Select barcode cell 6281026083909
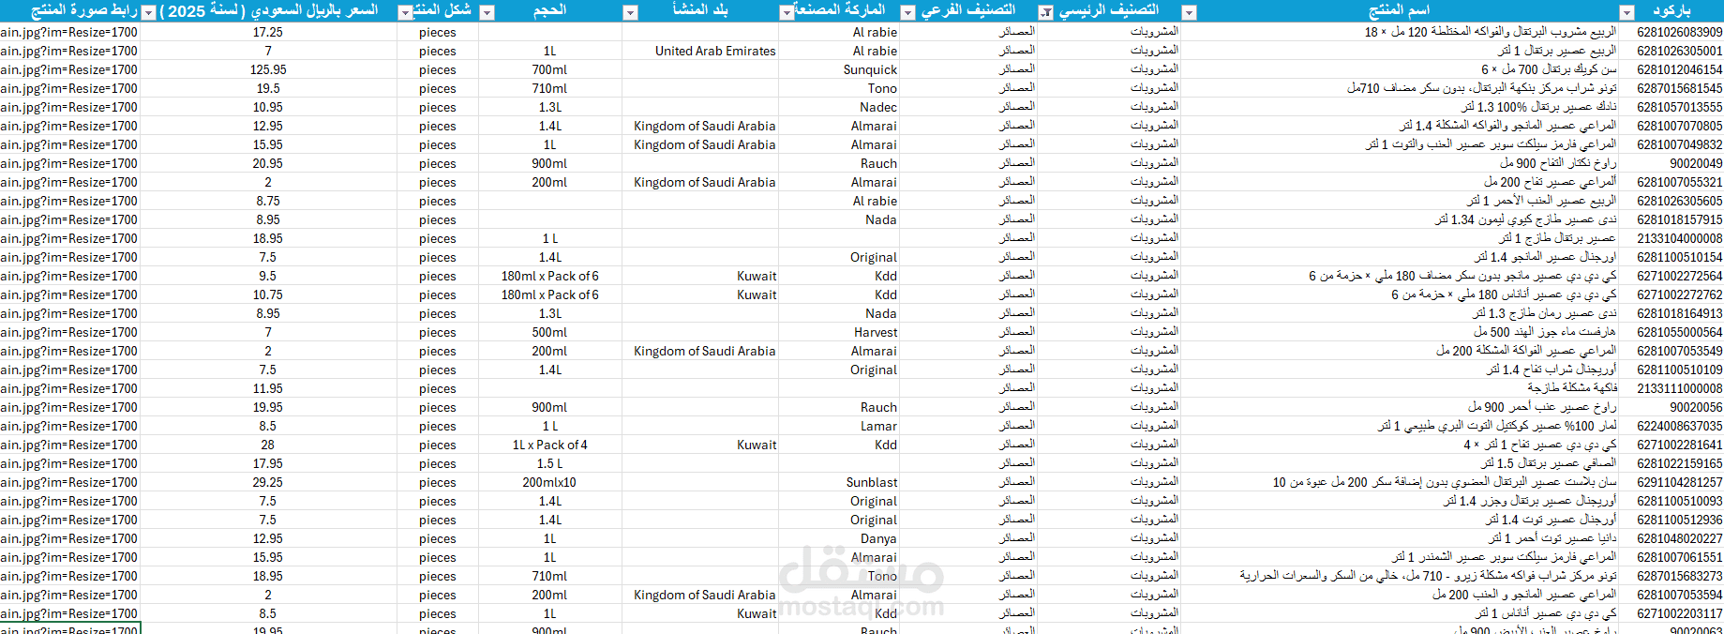The image size is (1724, 634). coord(1672,32)
